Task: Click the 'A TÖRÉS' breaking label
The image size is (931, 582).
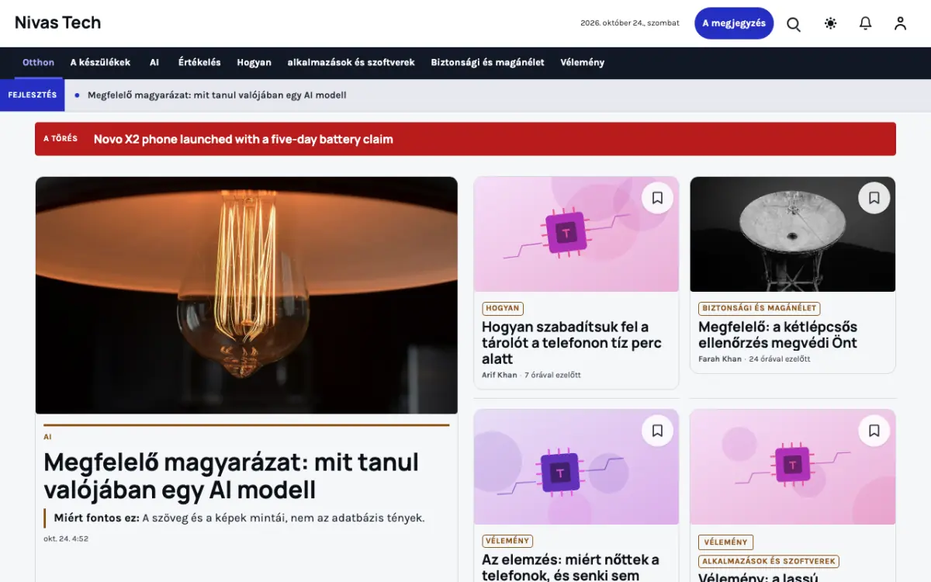Action: [x=61, y=139]
